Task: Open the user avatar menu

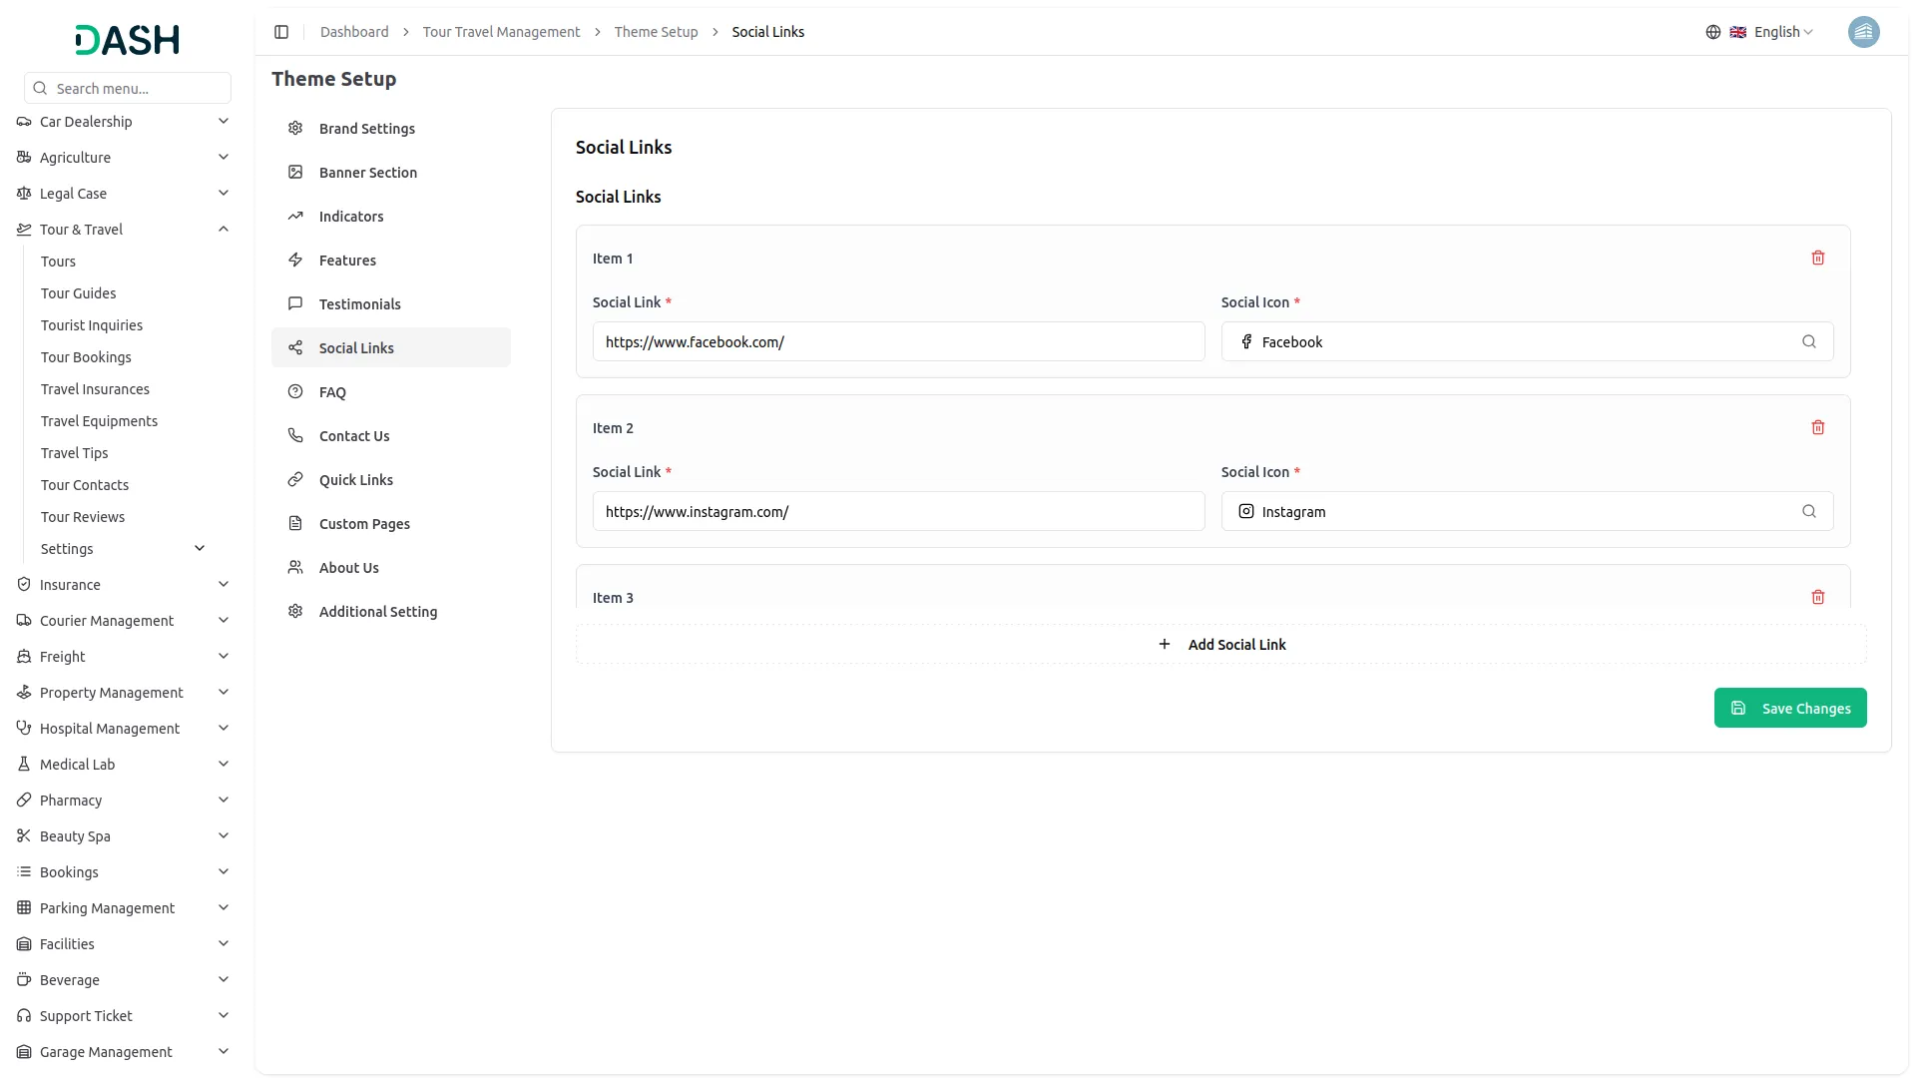Action: pos(1863,32)
